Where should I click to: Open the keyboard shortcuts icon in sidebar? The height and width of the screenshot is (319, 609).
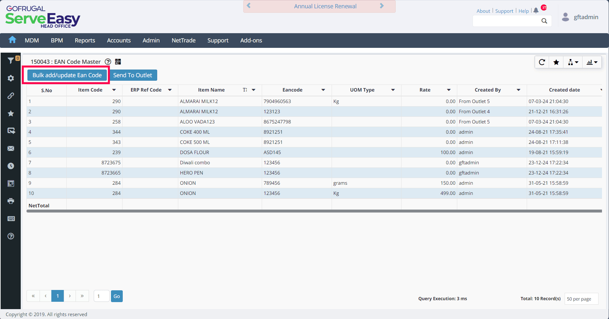tap(11, 219)
